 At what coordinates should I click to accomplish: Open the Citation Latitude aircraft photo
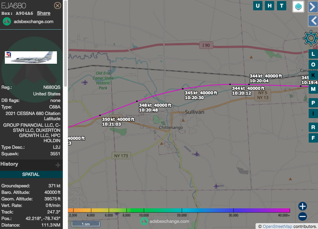pos(31,58)
